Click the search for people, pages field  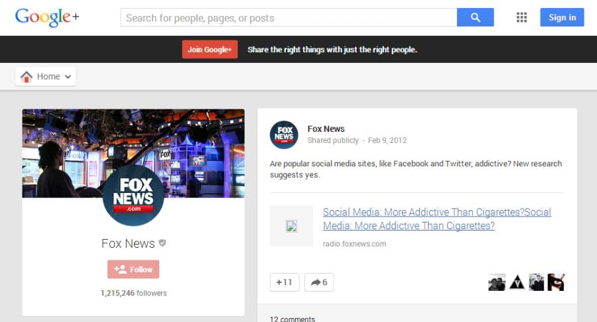tap(289, 18)
